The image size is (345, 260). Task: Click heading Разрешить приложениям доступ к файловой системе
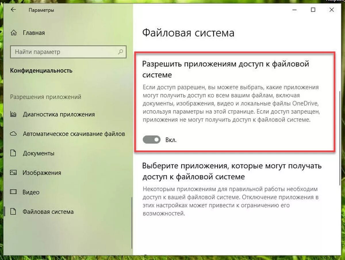coord(226,69)
